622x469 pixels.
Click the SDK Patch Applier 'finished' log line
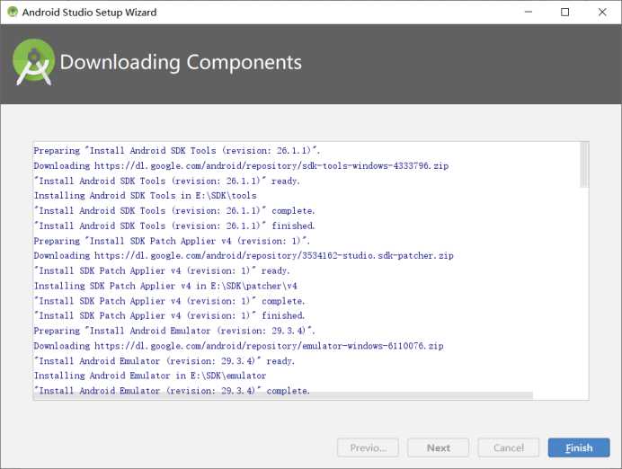coord(169,315)
